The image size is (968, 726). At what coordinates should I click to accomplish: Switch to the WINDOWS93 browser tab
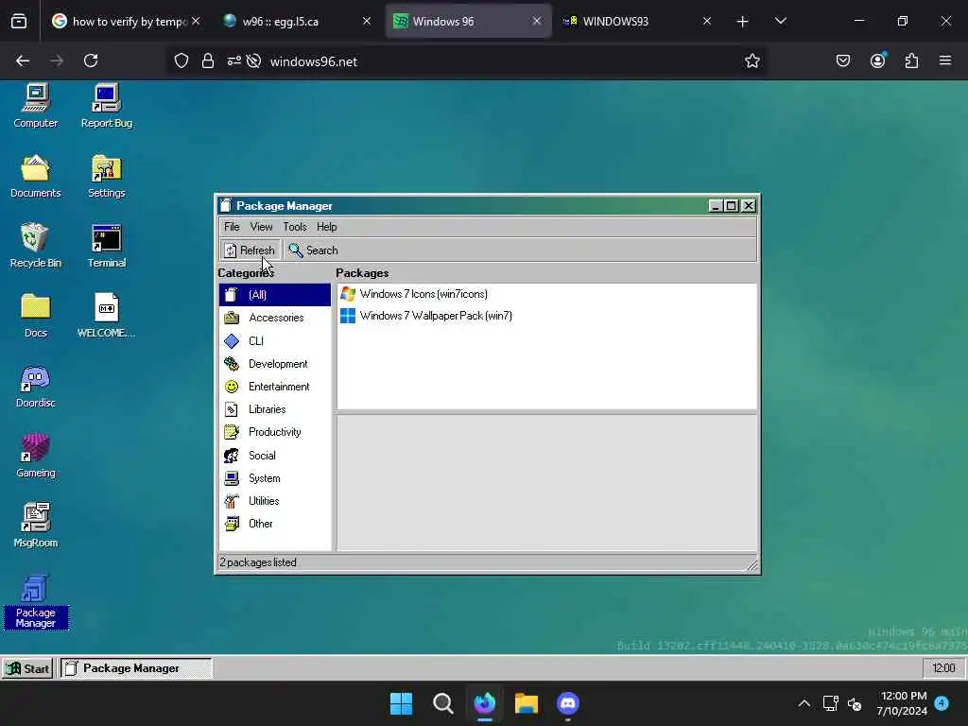pos(636,22)
